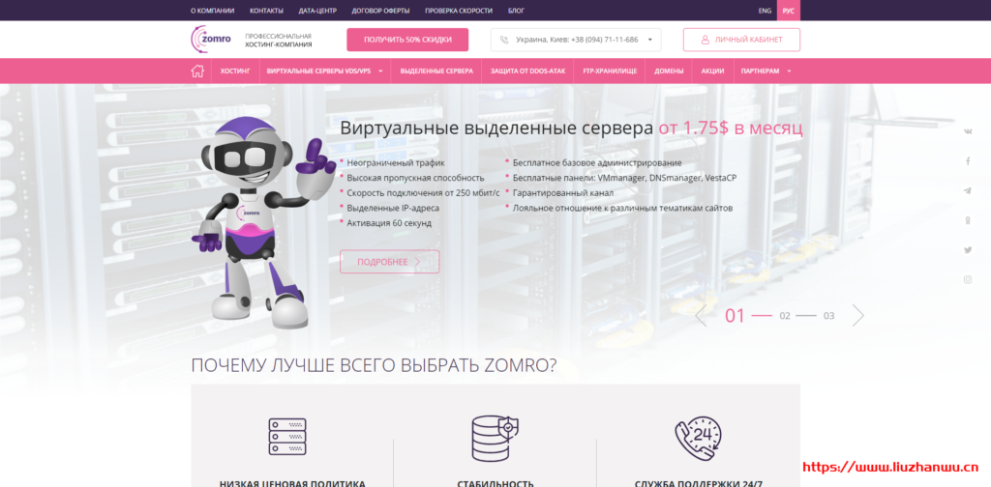Open the Telegram social icon
This screenshot has width=991, height=487.
pyautogui.click(x=968, y=190)
